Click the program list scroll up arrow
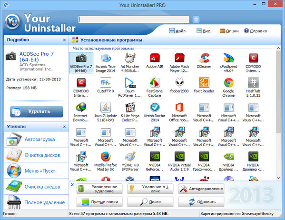Viewport: 285px width, 220px height. coord(278,48)
